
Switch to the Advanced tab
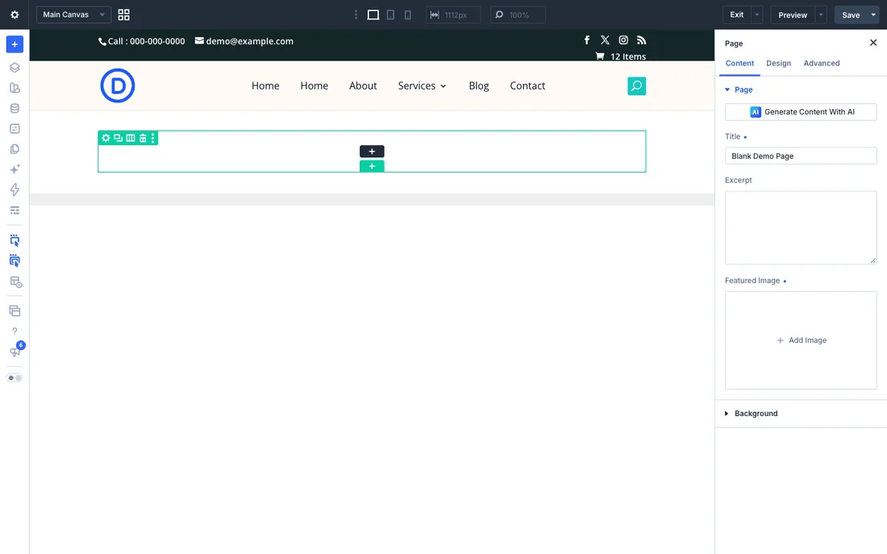pos(822,64)
